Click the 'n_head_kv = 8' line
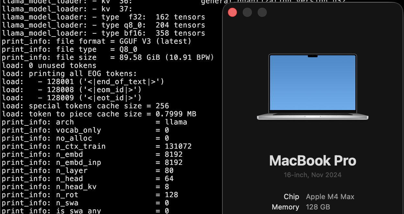Screen dimensions: 404x214 85,187
